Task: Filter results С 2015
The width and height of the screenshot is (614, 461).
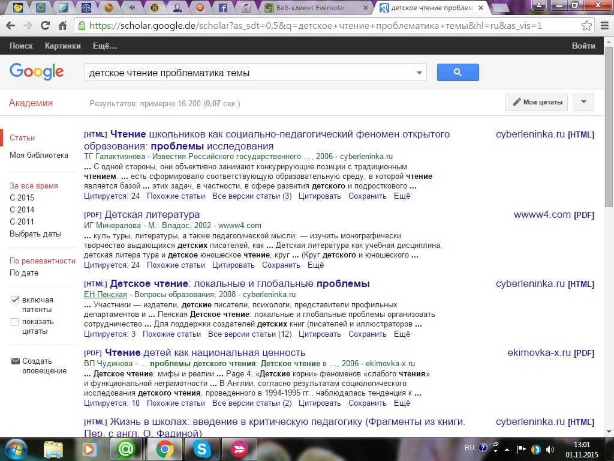Action: tap(22, 197)
